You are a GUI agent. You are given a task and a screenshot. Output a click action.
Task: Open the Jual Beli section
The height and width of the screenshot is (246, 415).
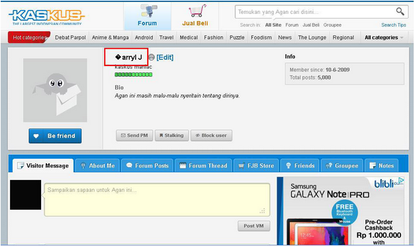pos(195,16)
